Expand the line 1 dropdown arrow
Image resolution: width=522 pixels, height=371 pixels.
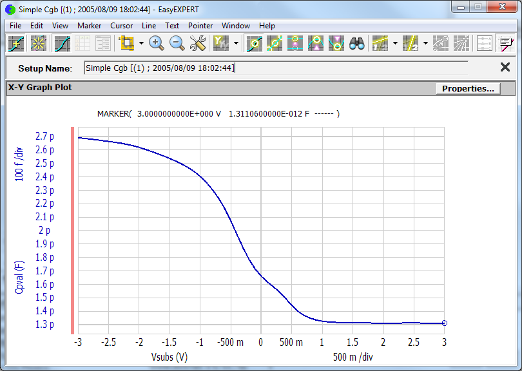pos(394,44)
